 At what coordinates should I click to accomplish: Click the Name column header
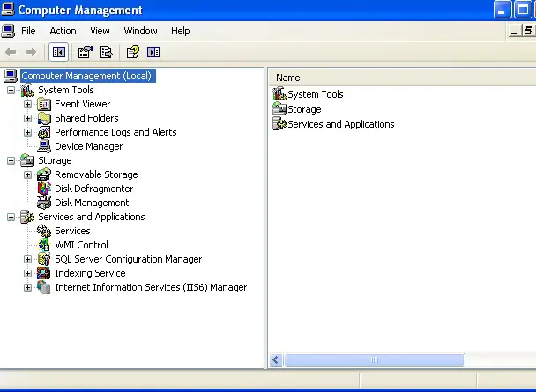click(x=402, y=78)
